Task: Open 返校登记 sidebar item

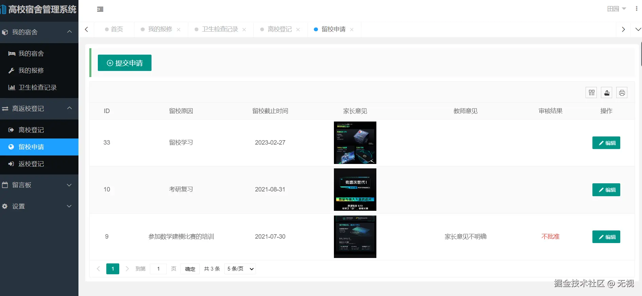Action: pyautogui.click(x=39, y=164)
